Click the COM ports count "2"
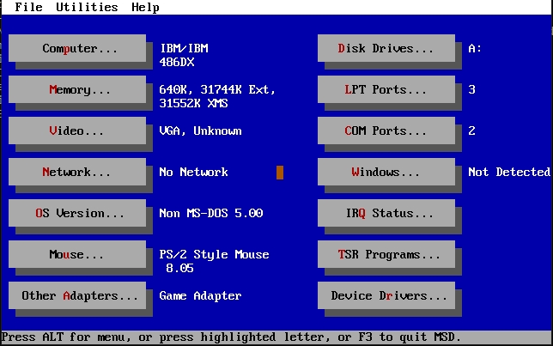The image size is (553, 346). point(472,131)
